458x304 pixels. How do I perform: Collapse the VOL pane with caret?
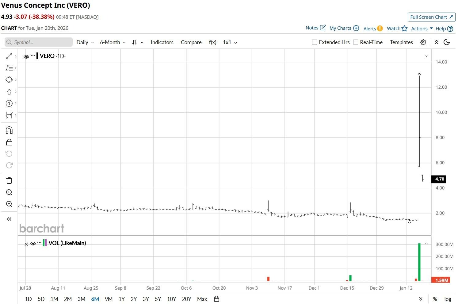(426, 244)
